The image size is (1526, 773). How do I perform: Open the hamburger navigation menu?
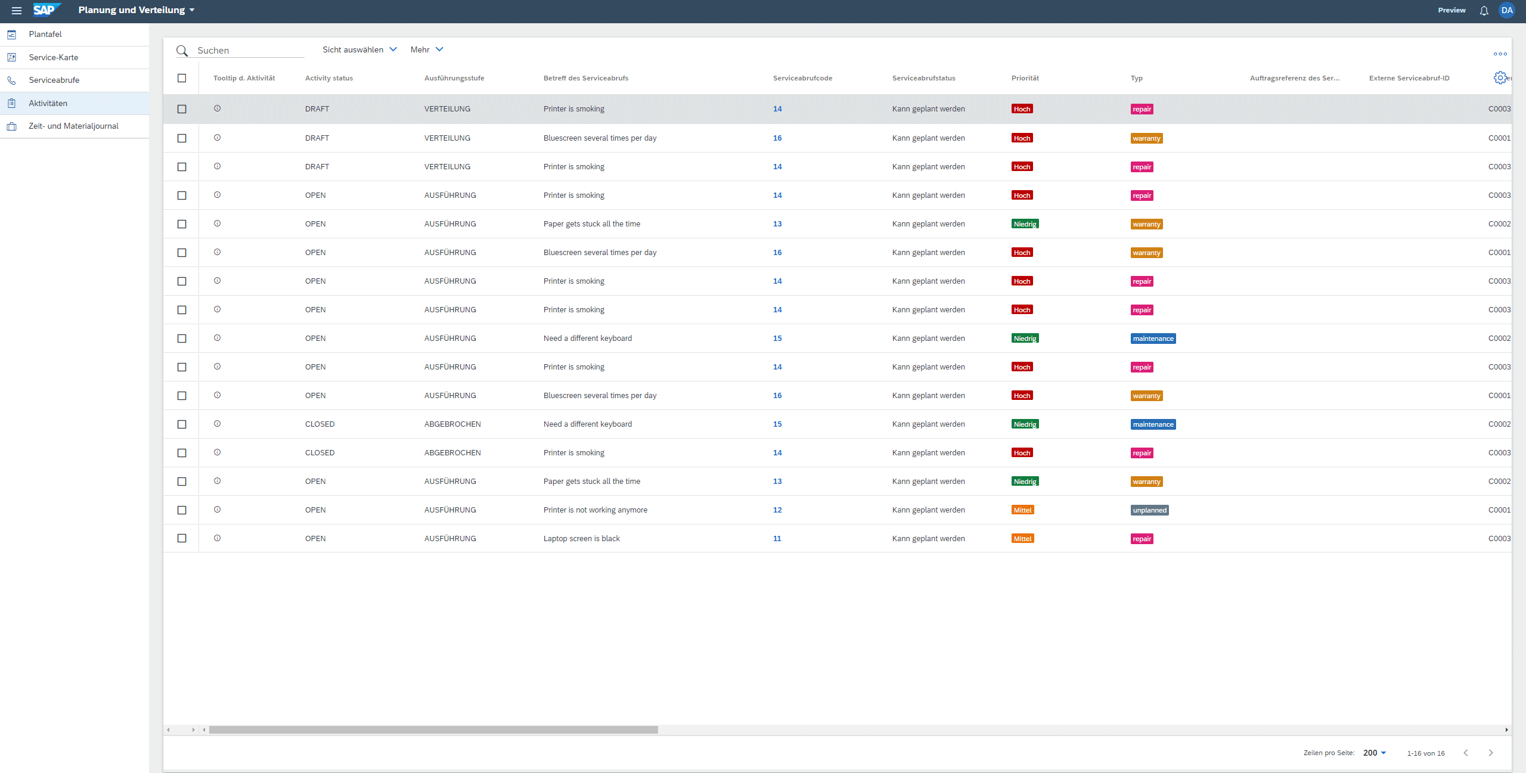point(17,11)
